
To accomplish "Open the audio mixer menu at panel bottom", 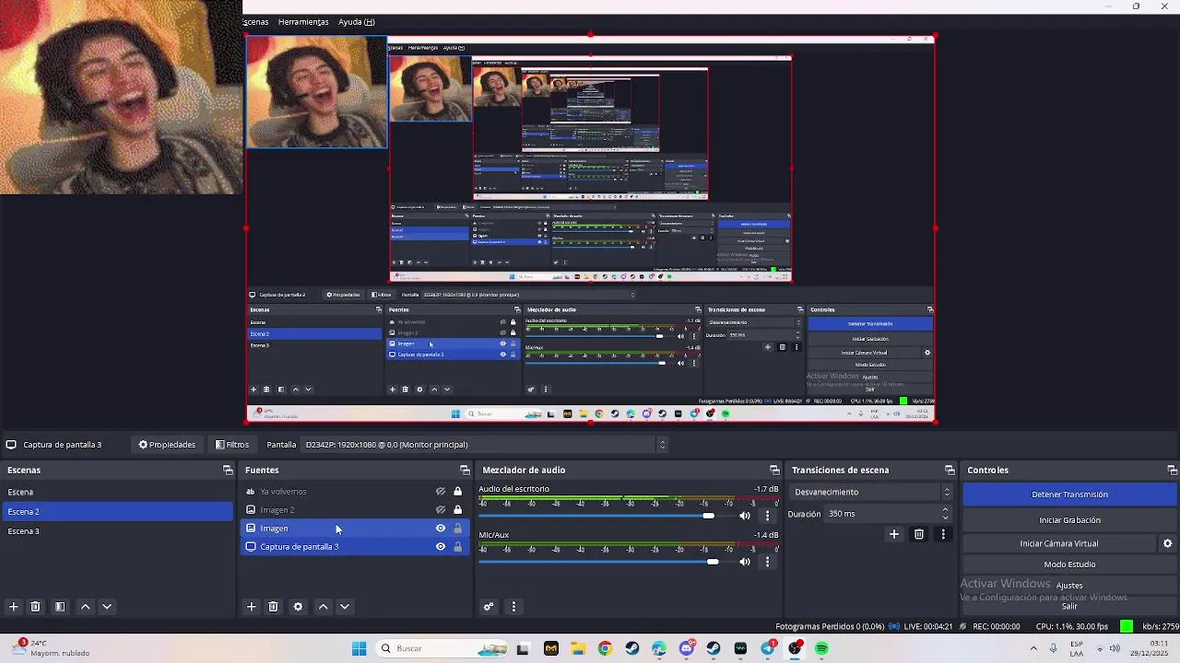I will click(513, 607).
